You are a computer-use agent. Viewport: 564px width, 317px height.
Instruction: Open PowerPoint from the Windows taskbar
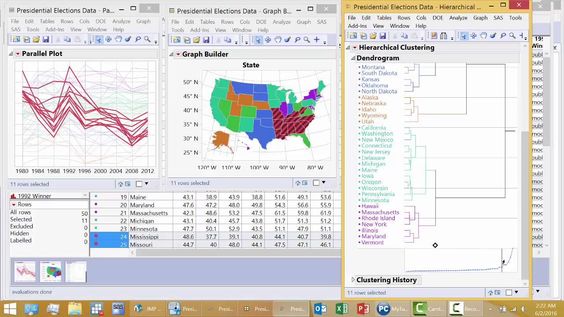(x=363, y=309)
